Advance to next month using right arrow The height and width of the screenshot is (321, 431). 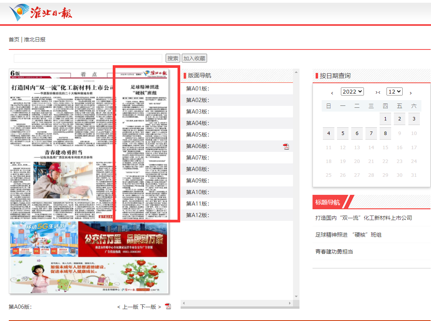[x=411, y=92]
